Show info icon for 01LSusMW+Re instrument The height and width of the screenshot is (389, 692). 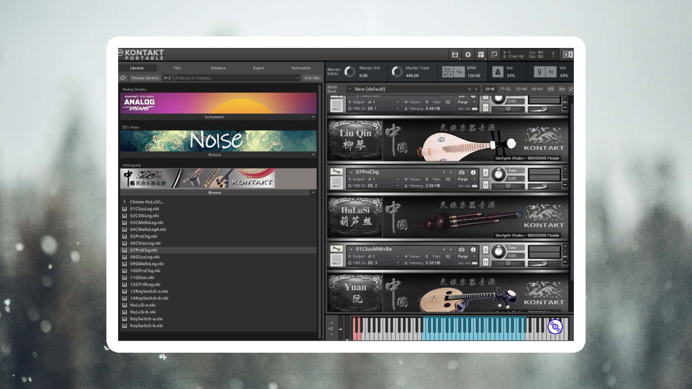pyautogui.click(x=473, y=249)
